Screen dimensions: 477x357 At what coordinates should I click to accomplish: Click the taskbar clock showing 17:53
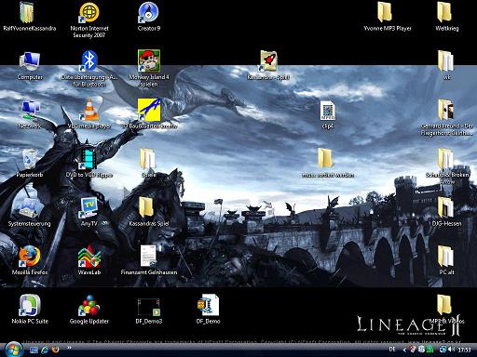point(464,350)
